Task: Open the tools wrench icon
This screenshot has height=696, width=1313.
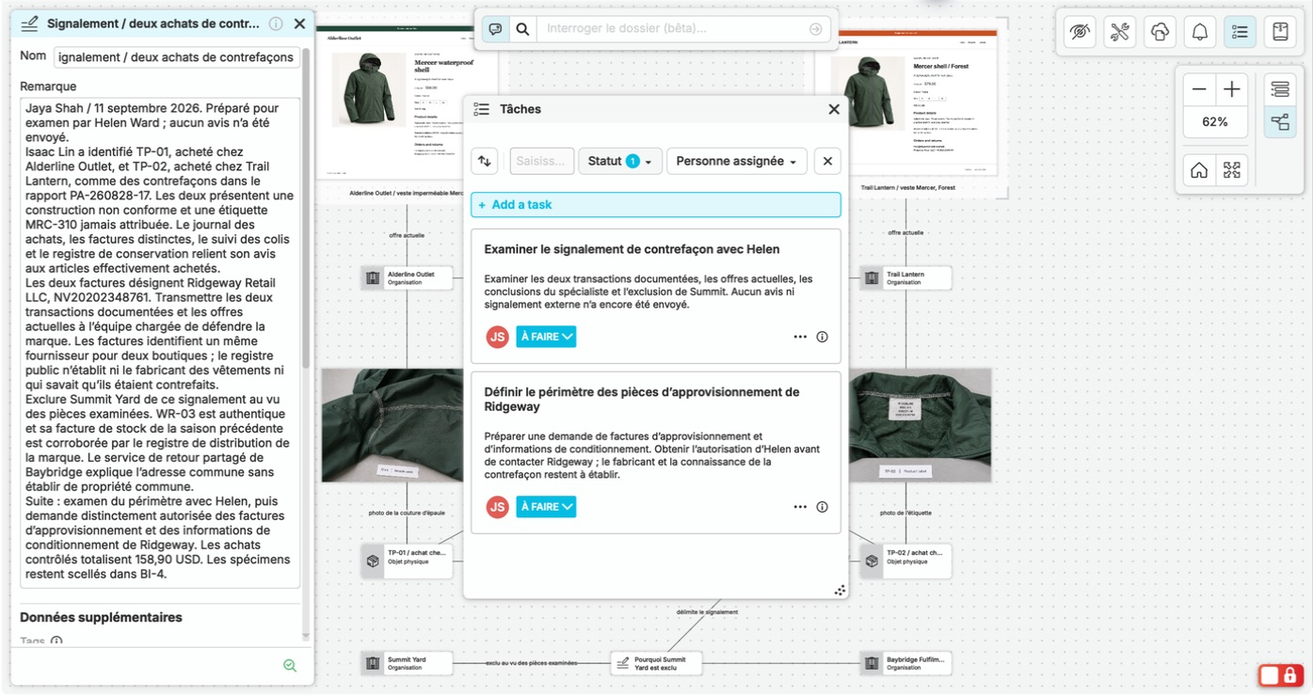Action: click(x=1120, y=32)
